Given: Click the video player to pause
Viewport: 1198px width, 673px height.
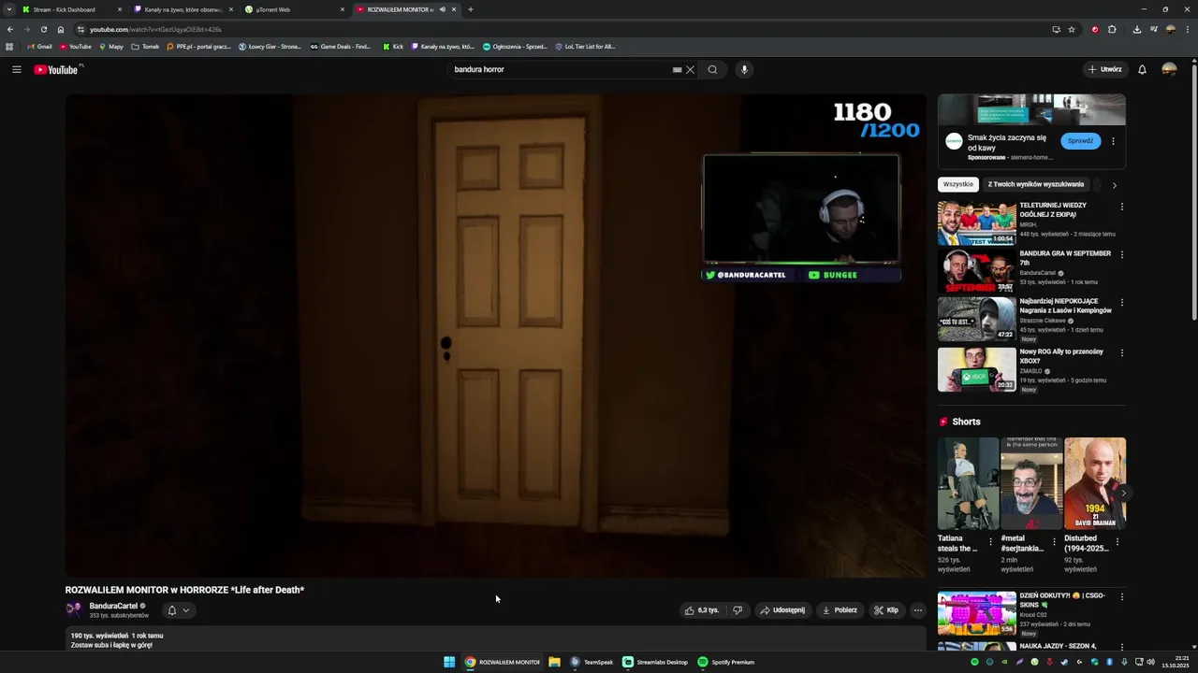Looking at the screenshot, I should [x=496, y=335].
